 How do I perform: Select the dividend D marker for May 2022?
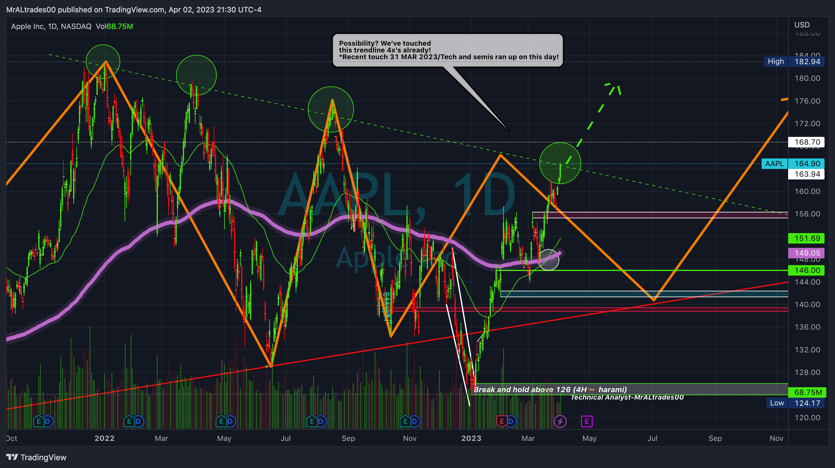[230, 422]
